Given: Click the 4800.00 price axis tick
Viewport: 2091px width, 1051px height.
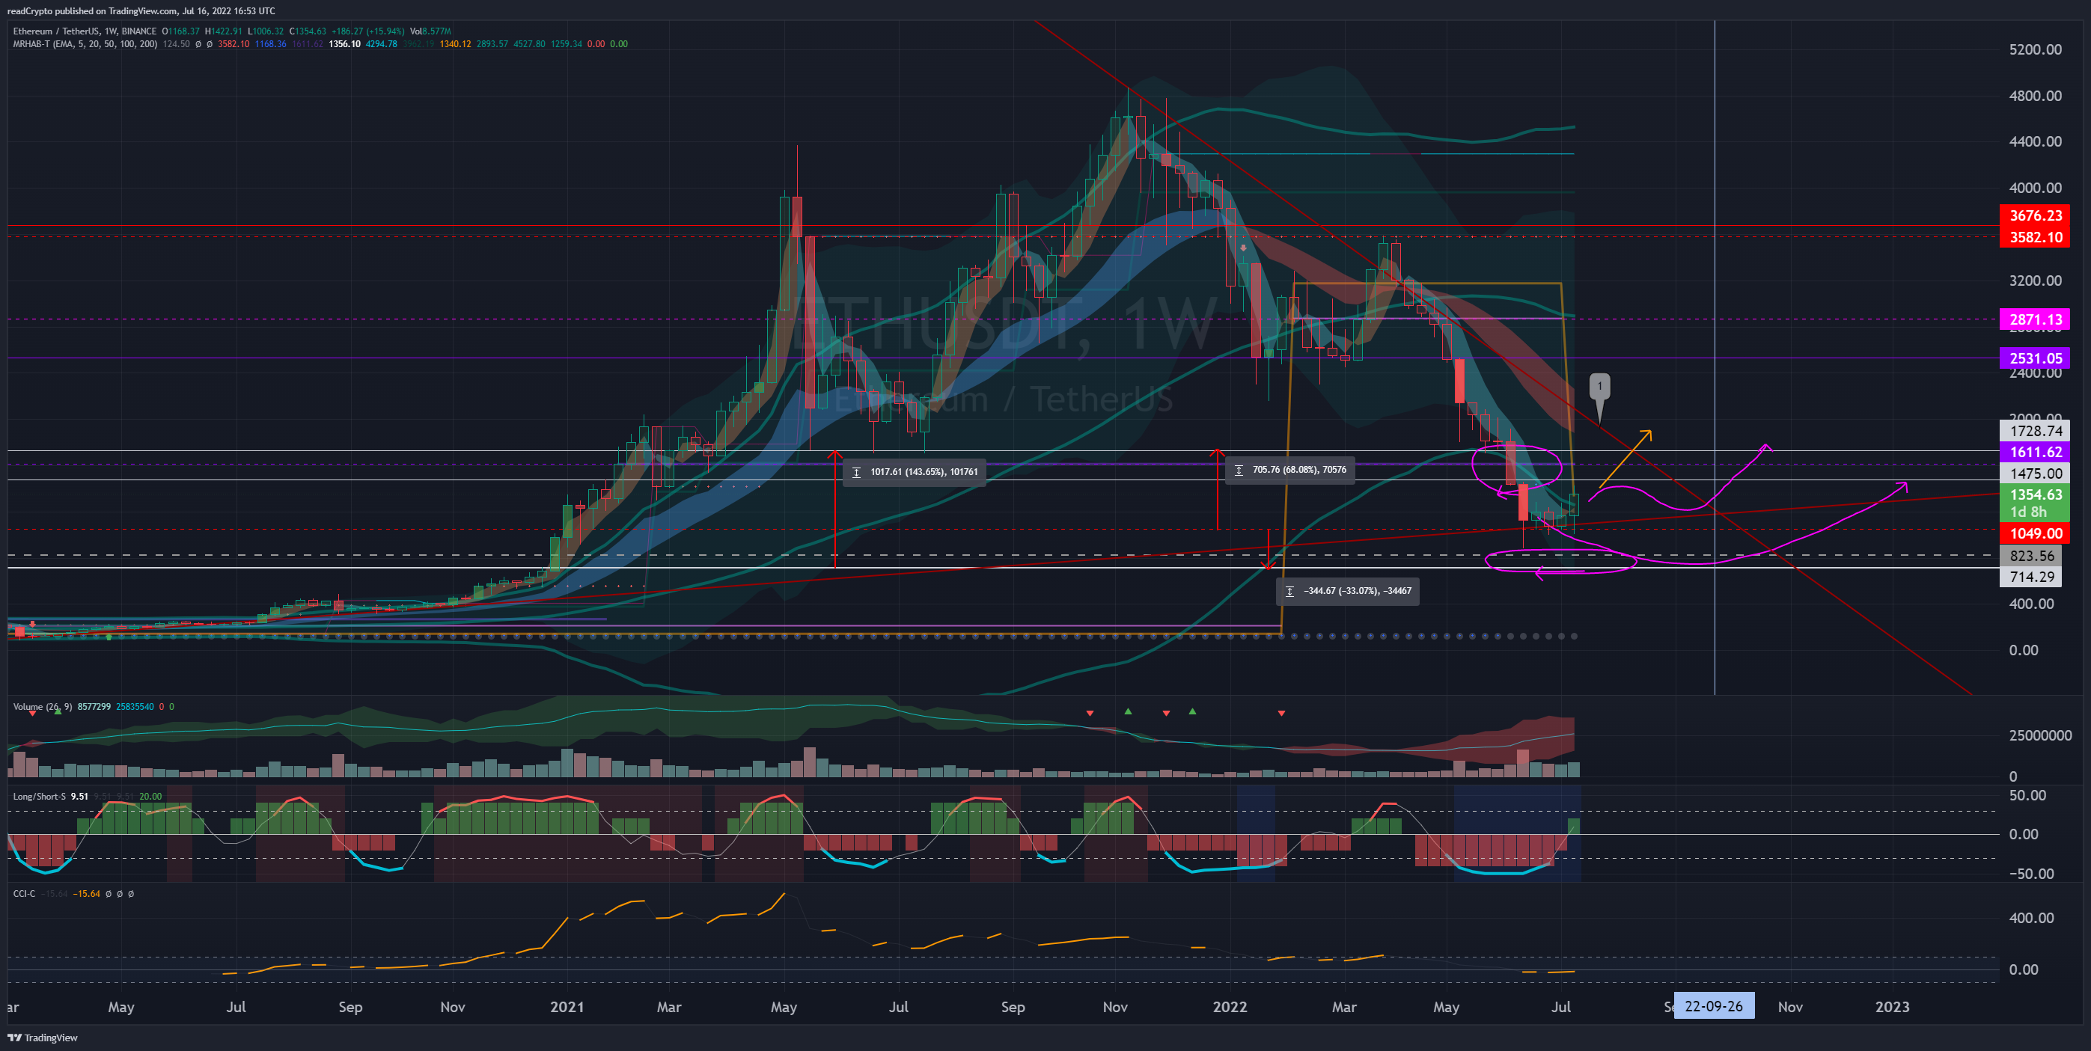Looking at the screenshot, I should (x=2034, y=96).
